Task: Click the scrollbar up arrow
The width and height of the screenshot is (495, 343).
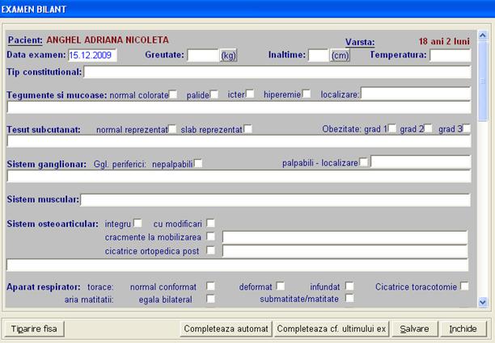Action: (x=483, y=36)
